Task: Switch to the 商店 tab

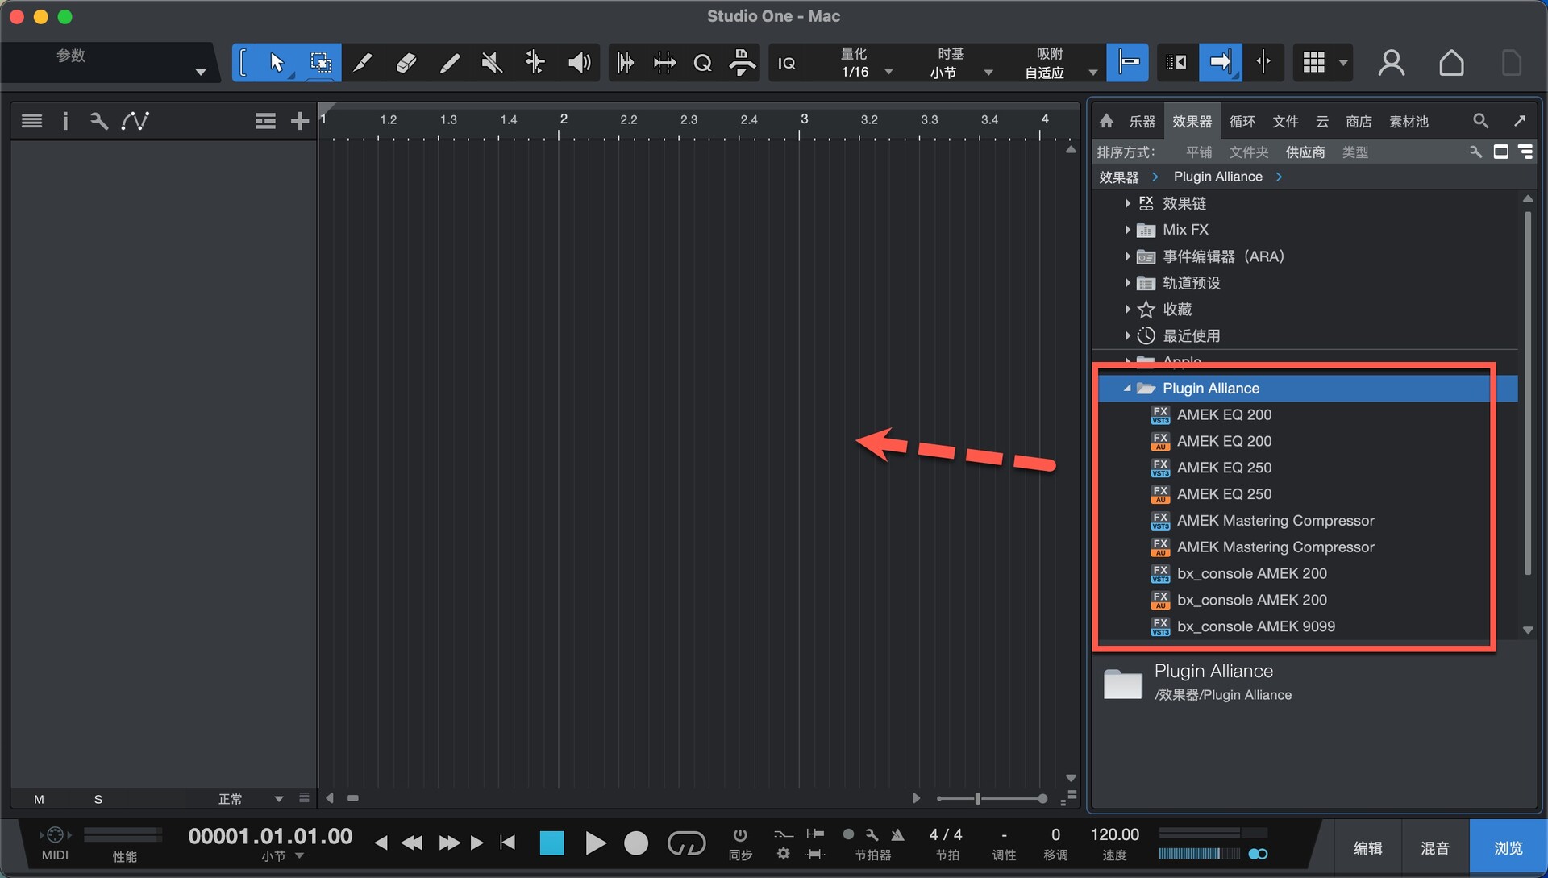Action: click(x=1359, y=121)
